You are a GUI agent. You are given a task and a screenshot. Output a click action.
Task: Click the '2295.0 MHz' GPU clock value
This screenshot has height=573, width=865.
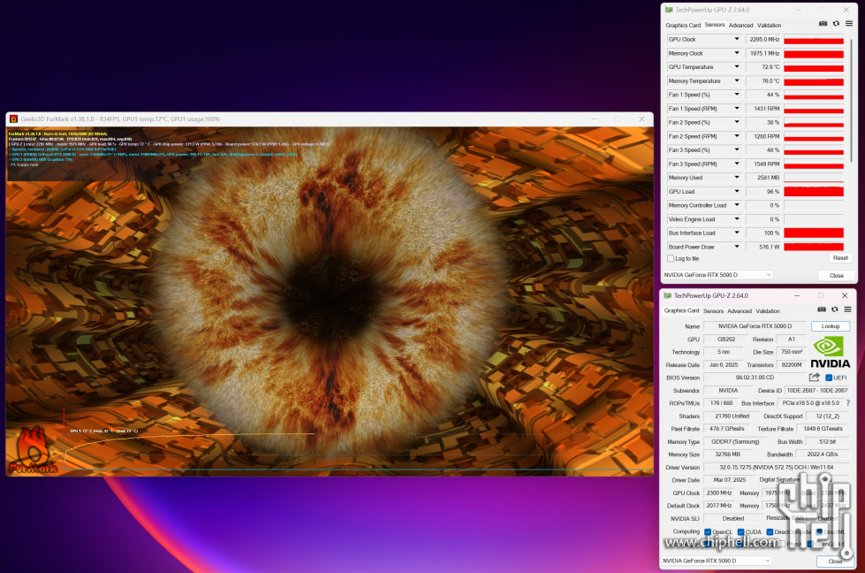[763, 39]
